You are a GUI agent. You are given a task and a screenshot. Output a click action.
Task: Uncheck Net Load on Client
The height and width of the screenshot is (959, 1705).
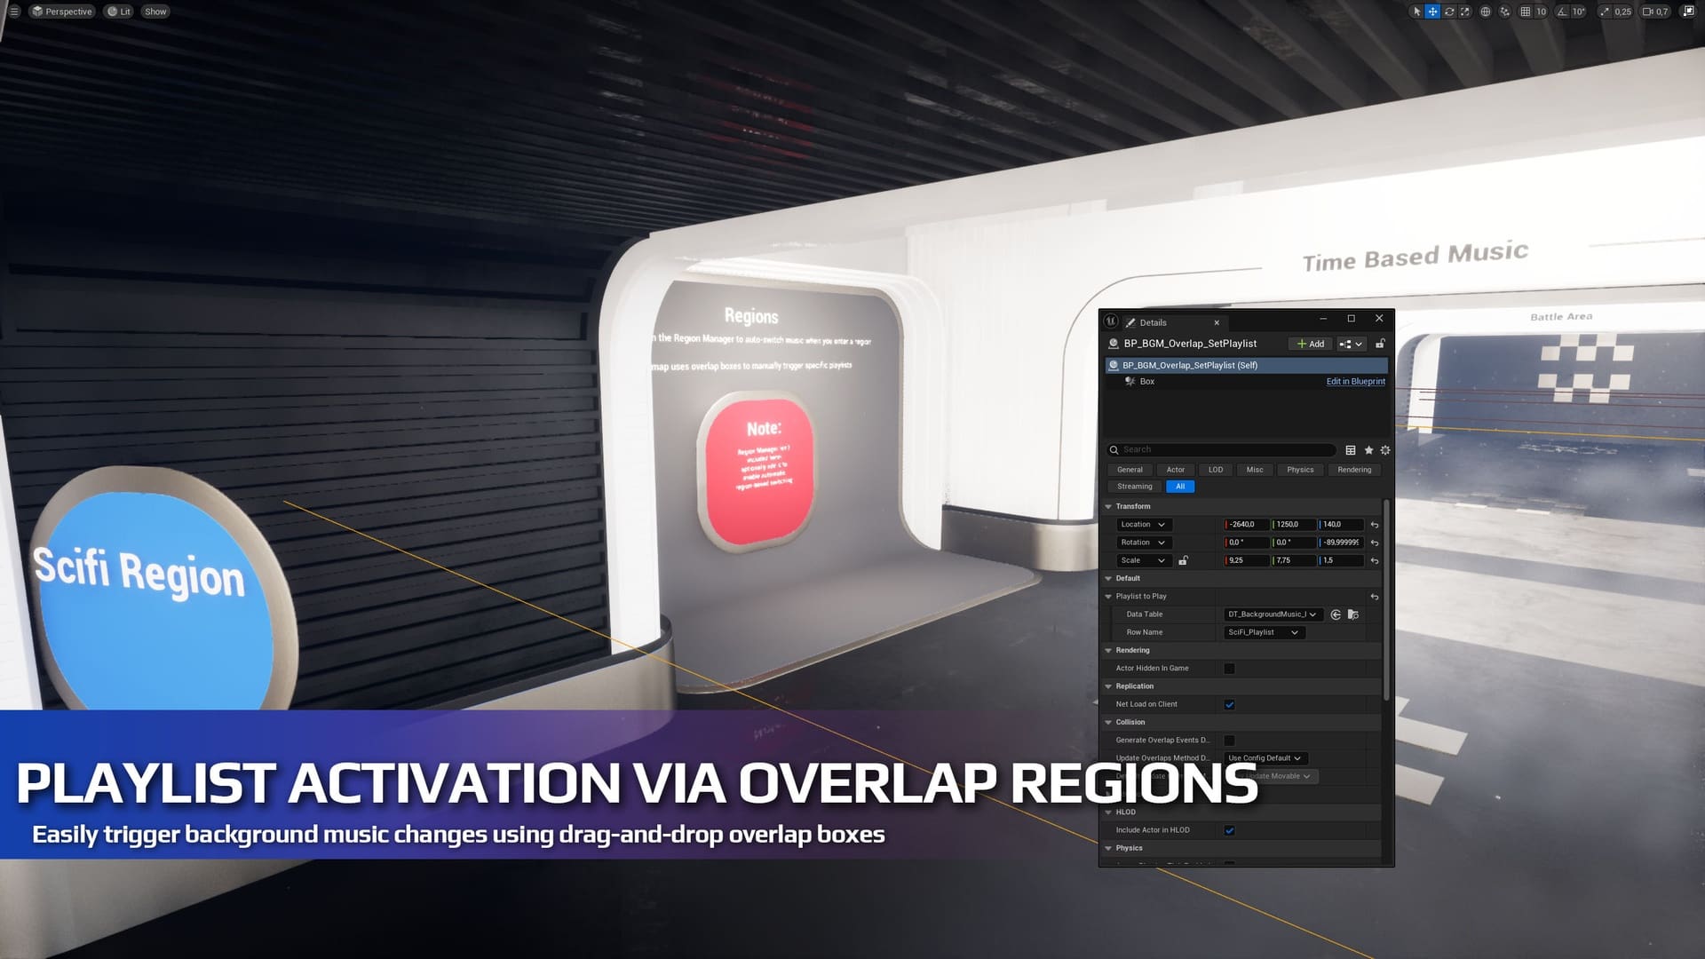click(1229, 704)
